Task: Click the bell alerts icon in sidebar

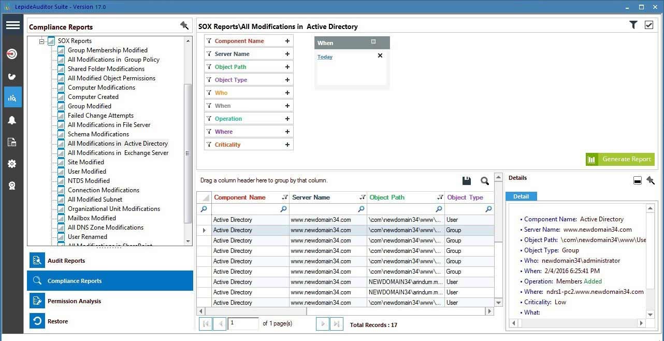Action: [12, 120]
